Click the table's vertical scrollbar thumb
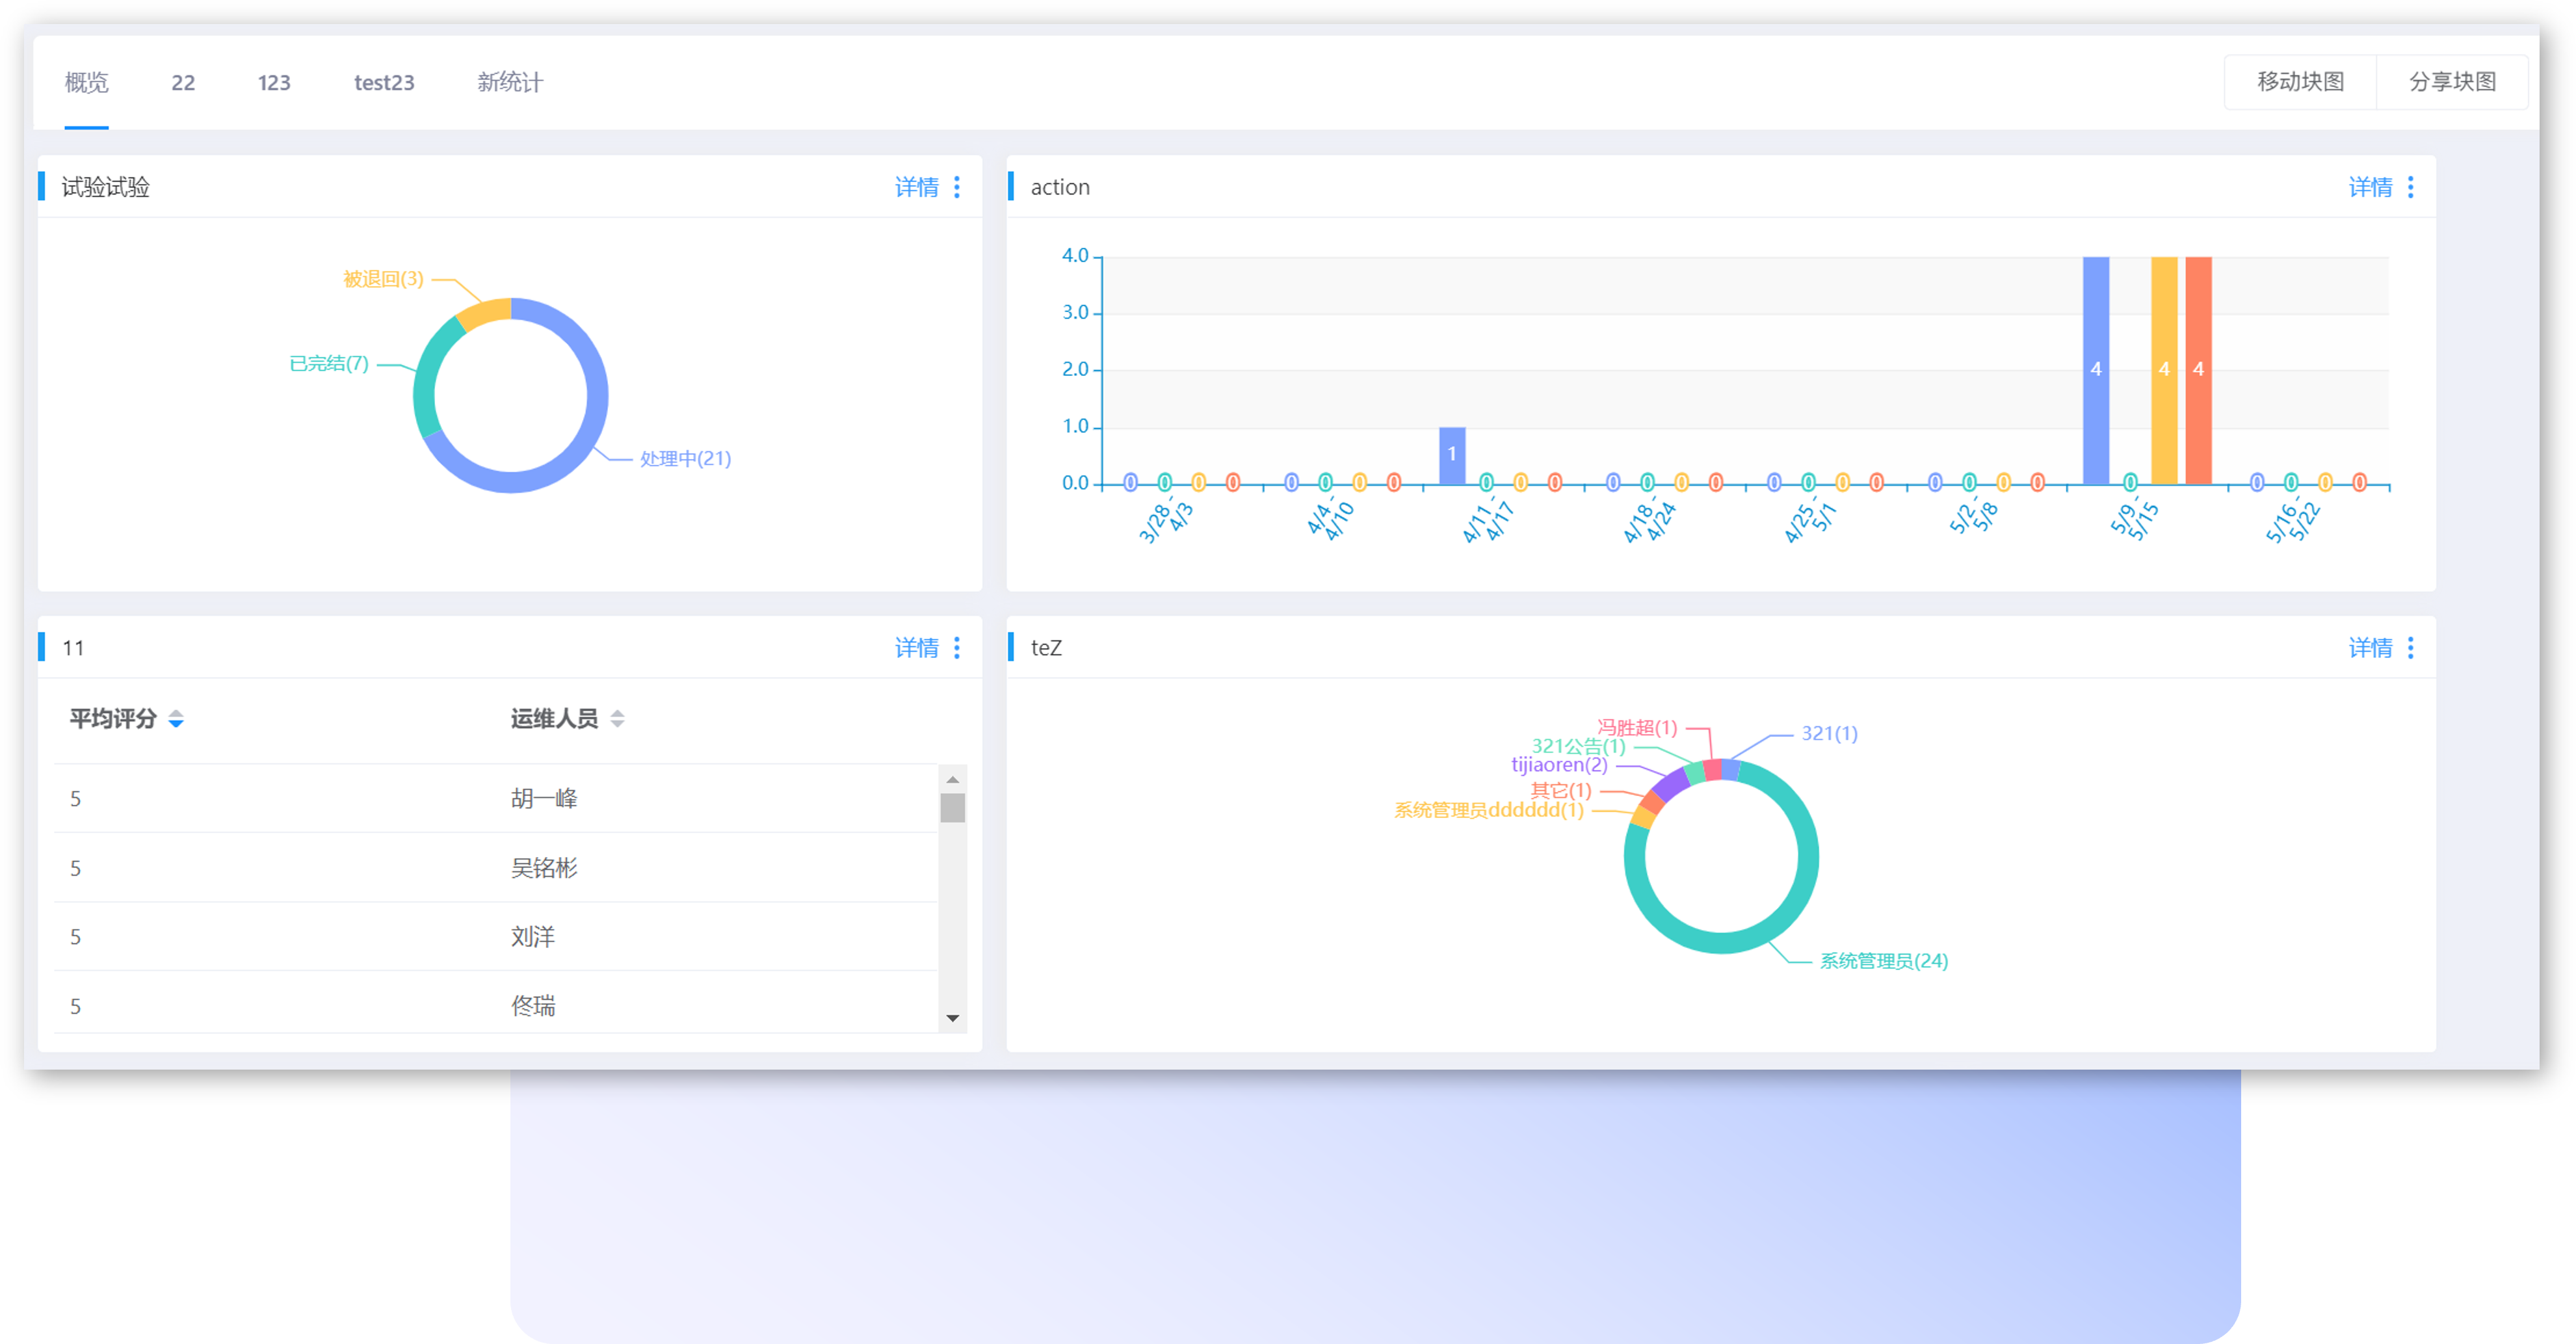 pyautogui.click(x=952, y=808)
